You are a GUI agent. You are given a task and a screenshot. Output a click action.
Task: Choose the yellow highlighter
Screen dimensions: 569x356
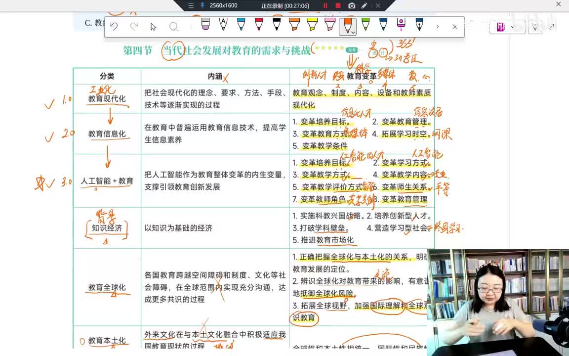[x=312, y=24]
